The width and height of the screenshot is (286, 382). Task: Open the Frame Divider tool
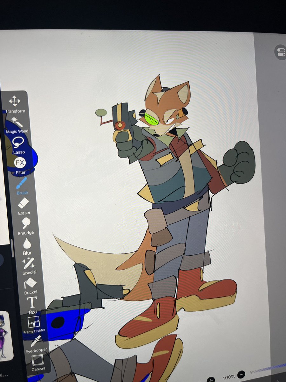pyautogui.click(x=34, y=325)
